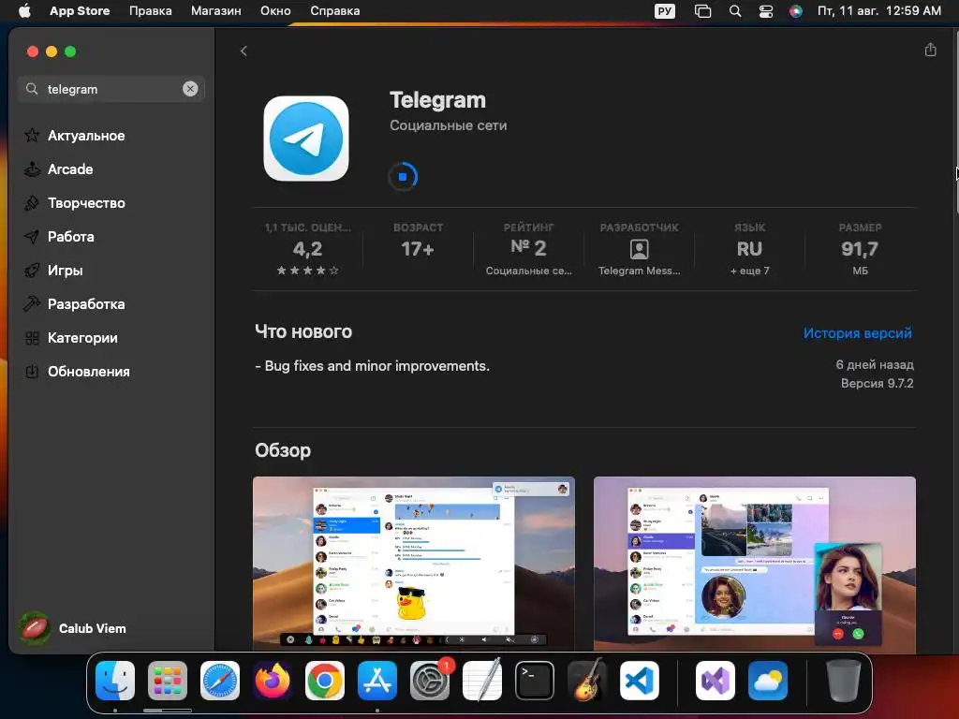
Task: Click the share icon for Telegram
Action: coord(930,51)
